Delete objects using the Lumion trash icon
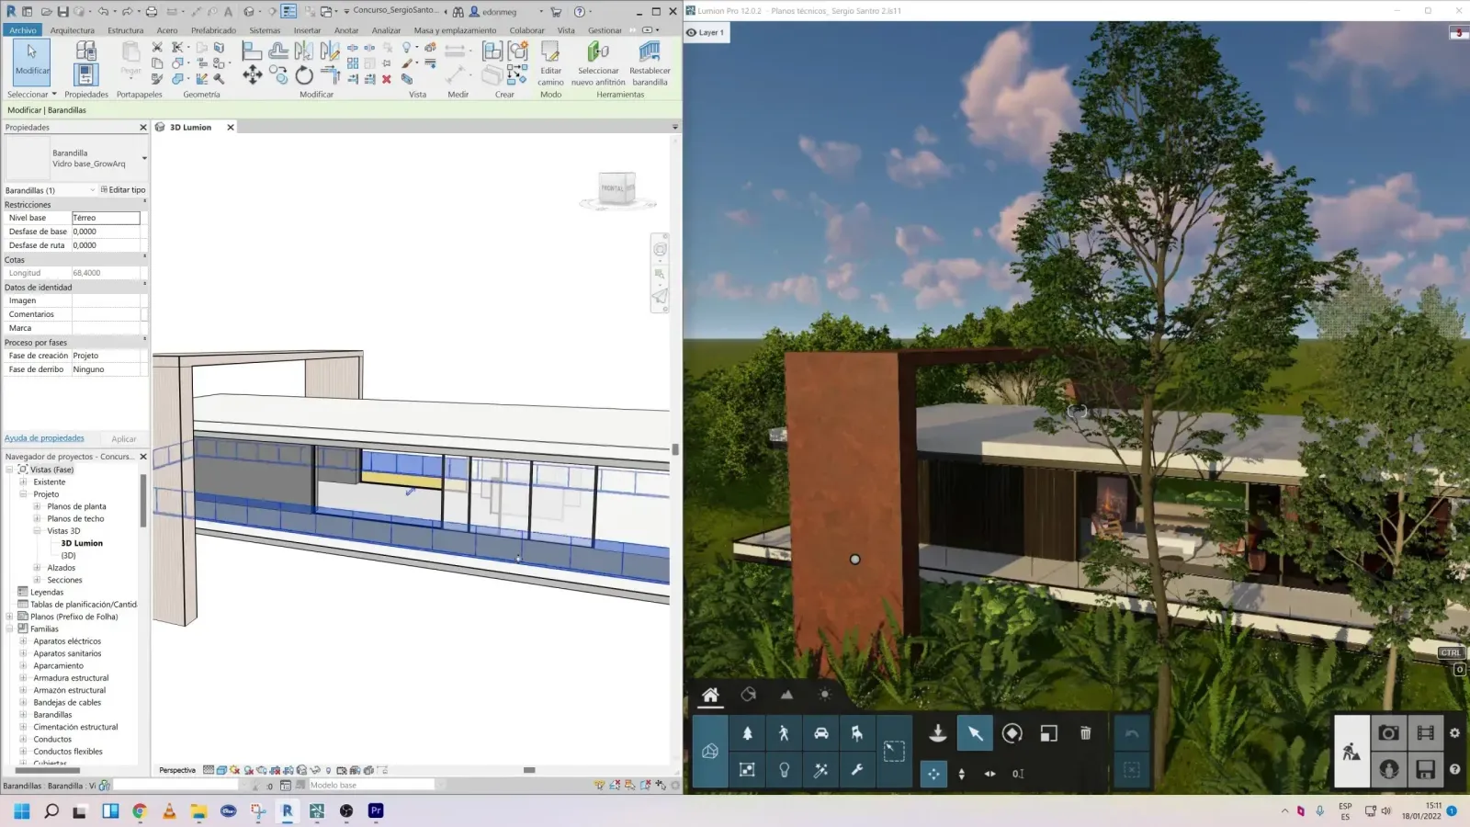 click(1084, 732)
